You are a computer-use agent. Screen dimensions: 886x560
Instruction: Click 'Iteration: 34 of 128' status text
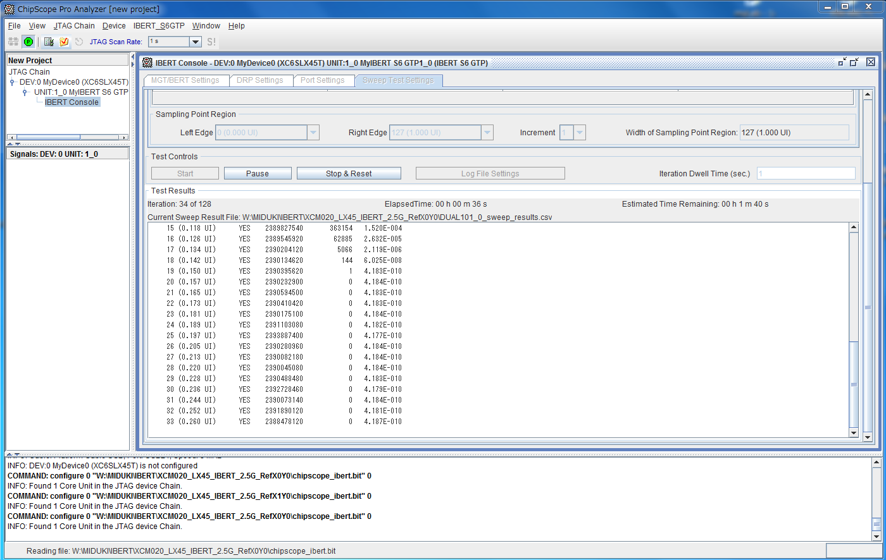(x=179, y=204)
